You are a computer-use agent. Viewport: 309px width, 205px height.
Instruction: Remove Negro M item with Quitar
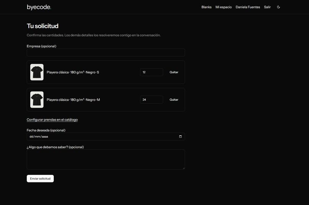click(174, 100)
